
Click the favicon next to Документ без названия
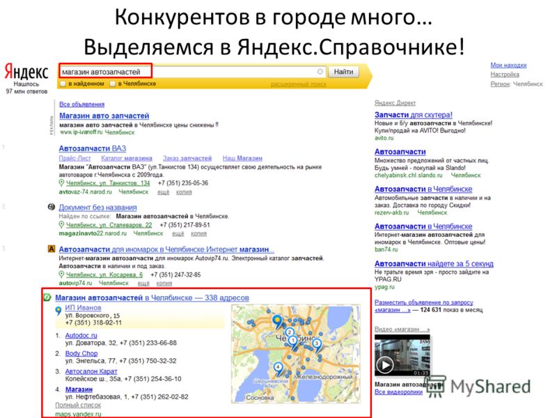click(x=51, y=207)
